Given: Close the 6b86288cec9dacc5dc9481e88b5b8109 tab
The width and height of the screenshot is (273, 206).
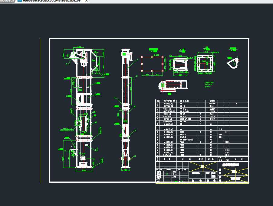Looking at the screenshot, I should pyautogui.click(x=86, y=1).
